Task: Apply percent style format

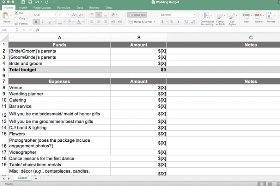Action: [172, 22]
